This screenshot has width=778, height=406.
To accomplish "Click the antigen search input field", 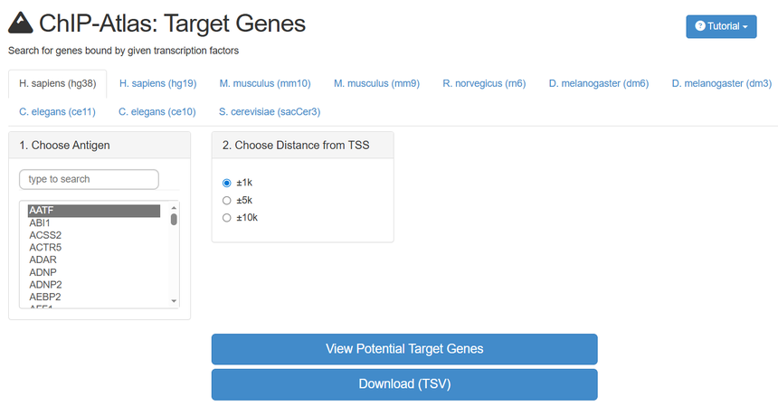I will coord(89,179).
